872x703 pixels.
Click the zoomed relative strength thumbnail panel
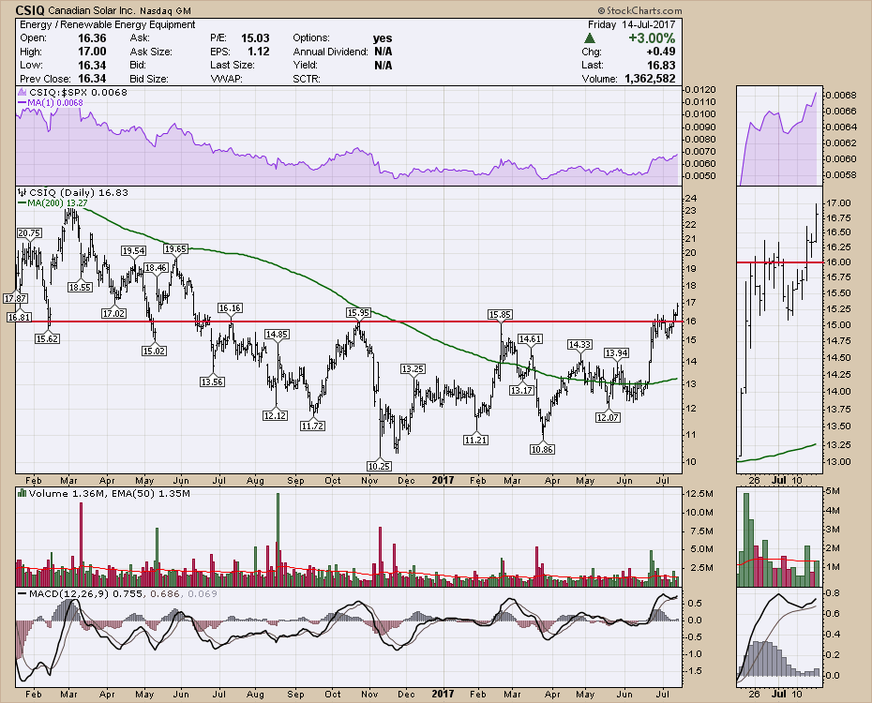click(780, 136)
